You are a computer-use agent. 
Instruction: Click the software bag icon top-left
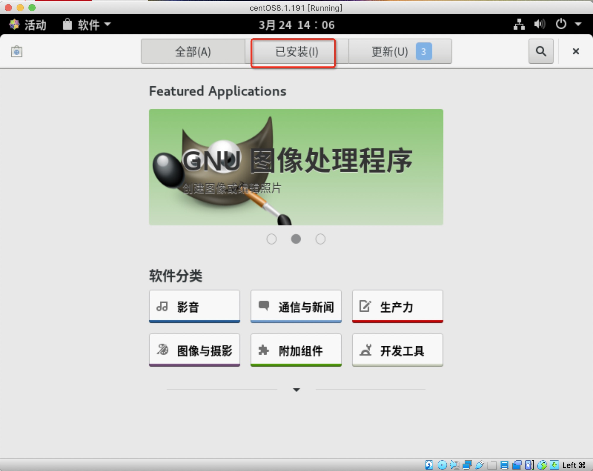click(17, 51)
